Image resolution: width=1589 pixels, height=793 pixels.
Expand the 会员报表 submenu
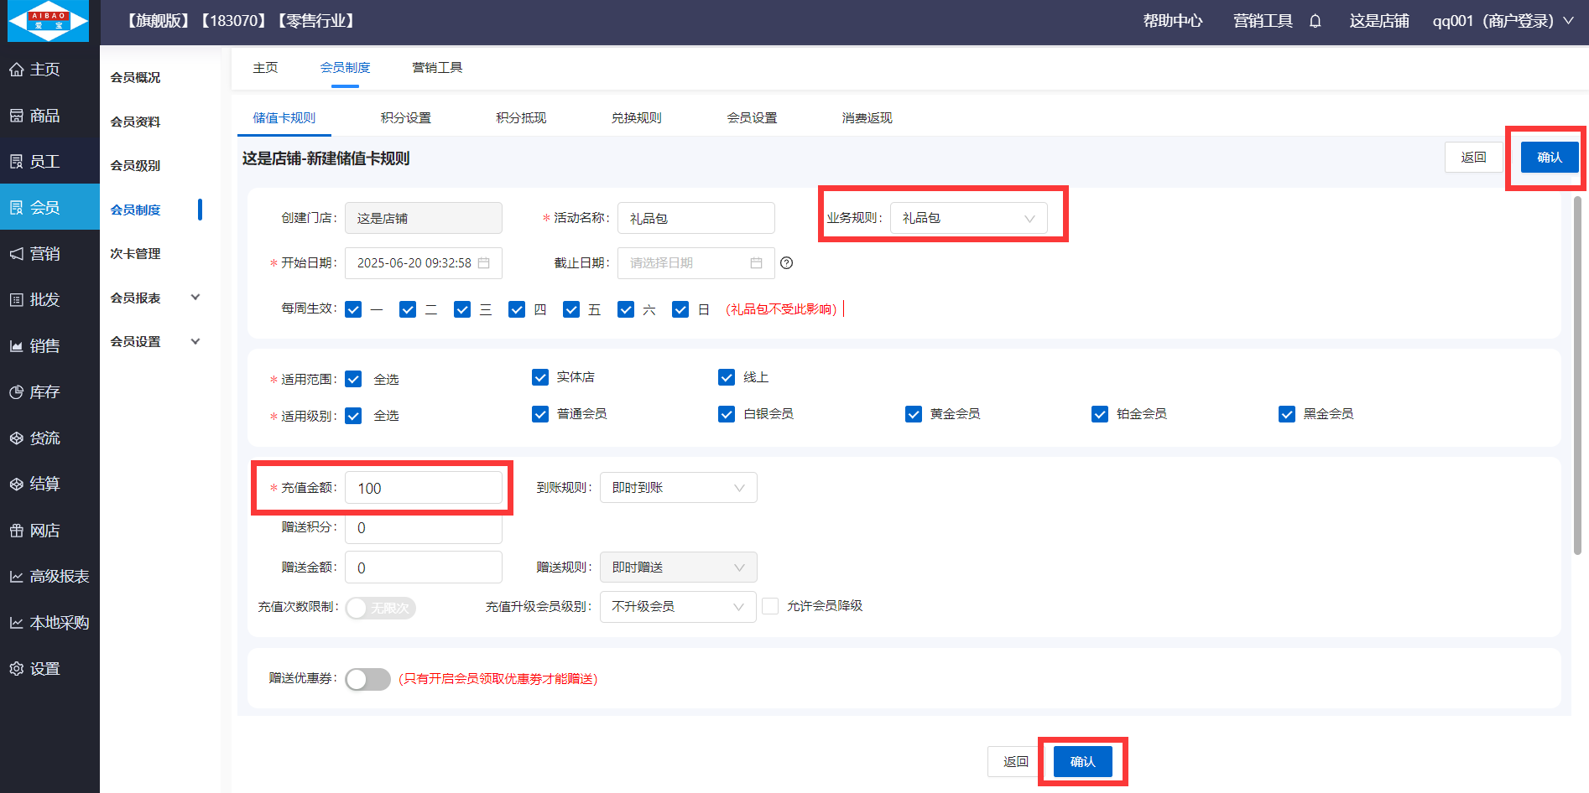click(195, 298)
